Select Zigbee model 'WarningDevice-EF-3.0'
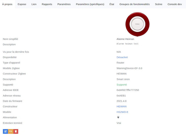Image resolution: width=186 pixels, height=135 pixels. [x=129, y=68]
